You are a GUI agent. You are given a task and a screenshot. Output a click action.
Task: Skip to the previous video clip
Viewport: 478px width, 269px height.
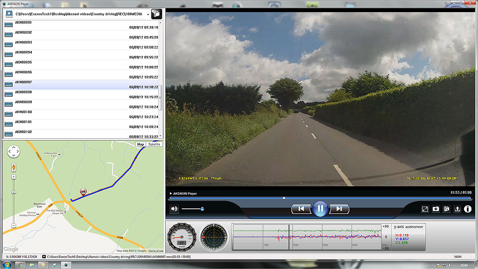pos(301,209)
